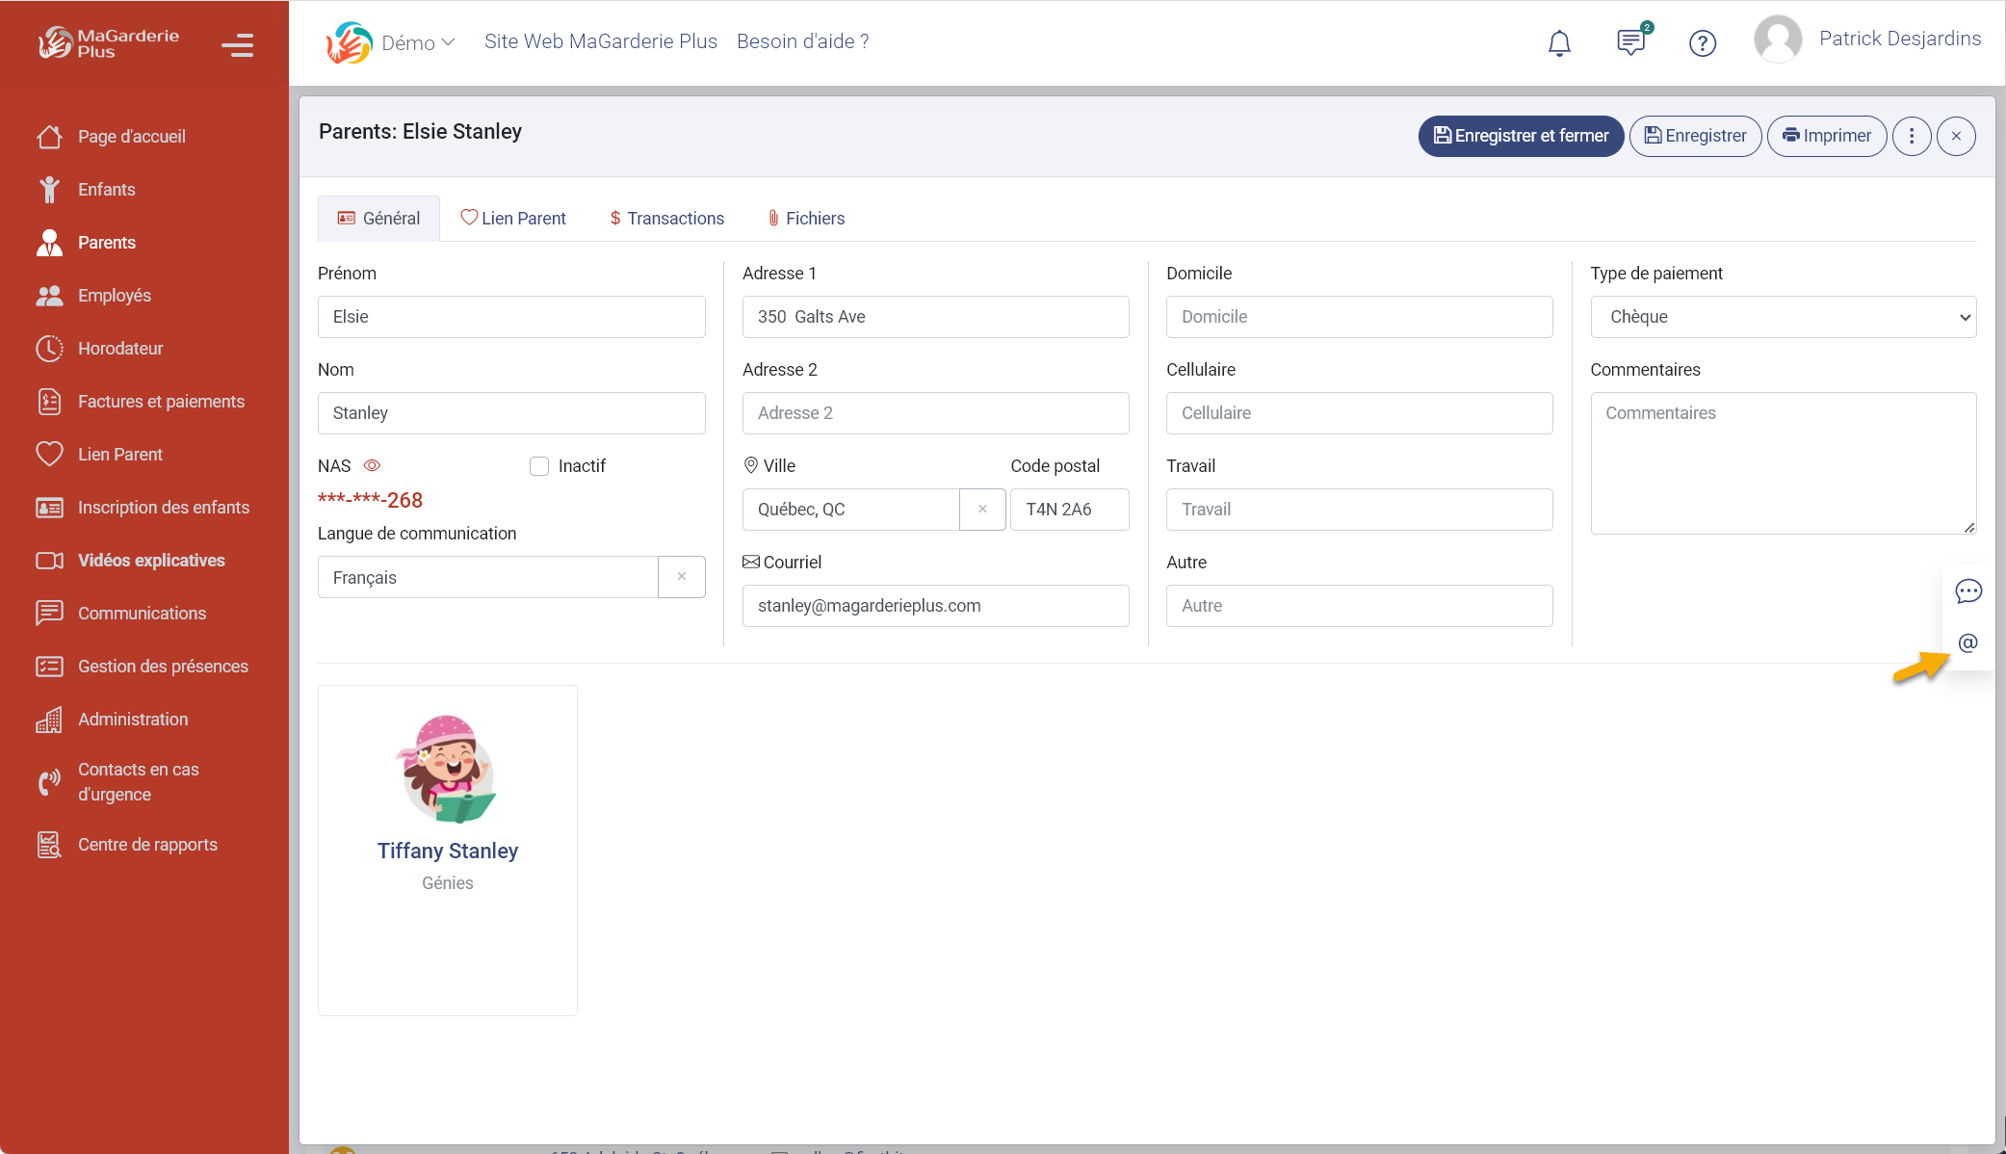This screenshot has width=2006, height=1154.
Task: Open the Type de paiement dropdown
Action: (x=1783, y=316)
